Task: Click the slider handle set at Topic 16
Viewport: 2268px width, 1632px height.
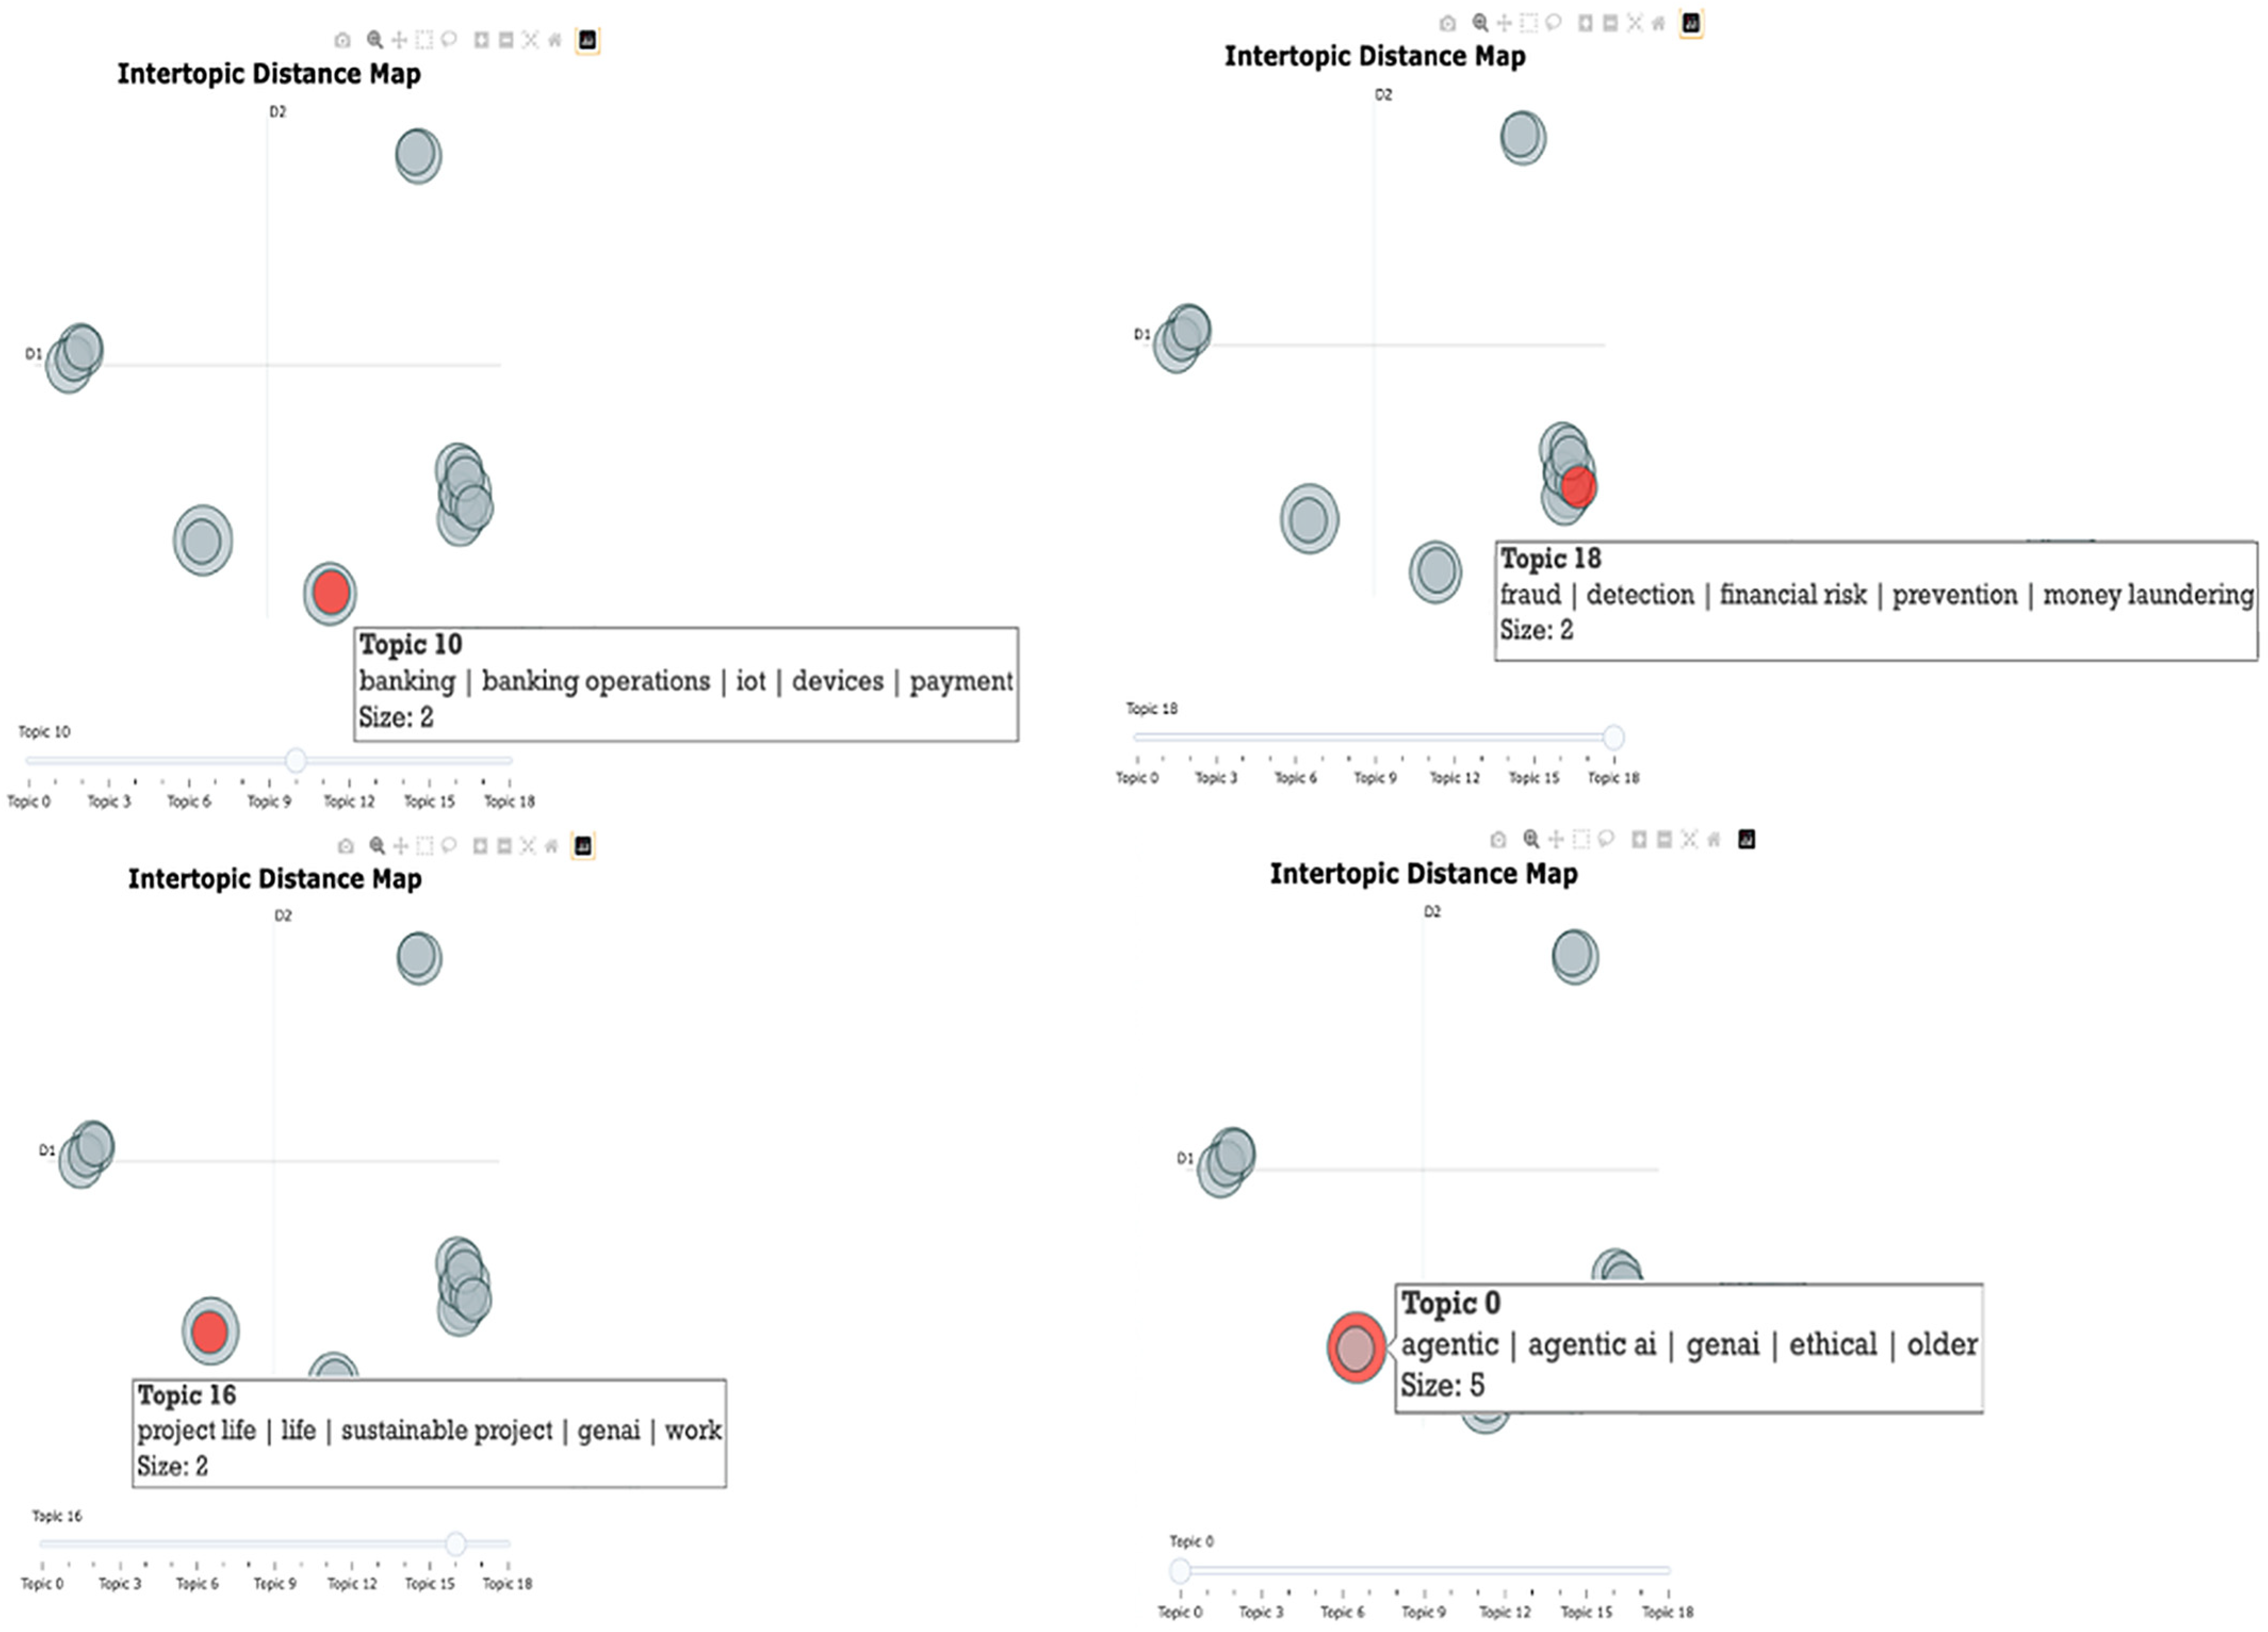Action: (455, 1543)
